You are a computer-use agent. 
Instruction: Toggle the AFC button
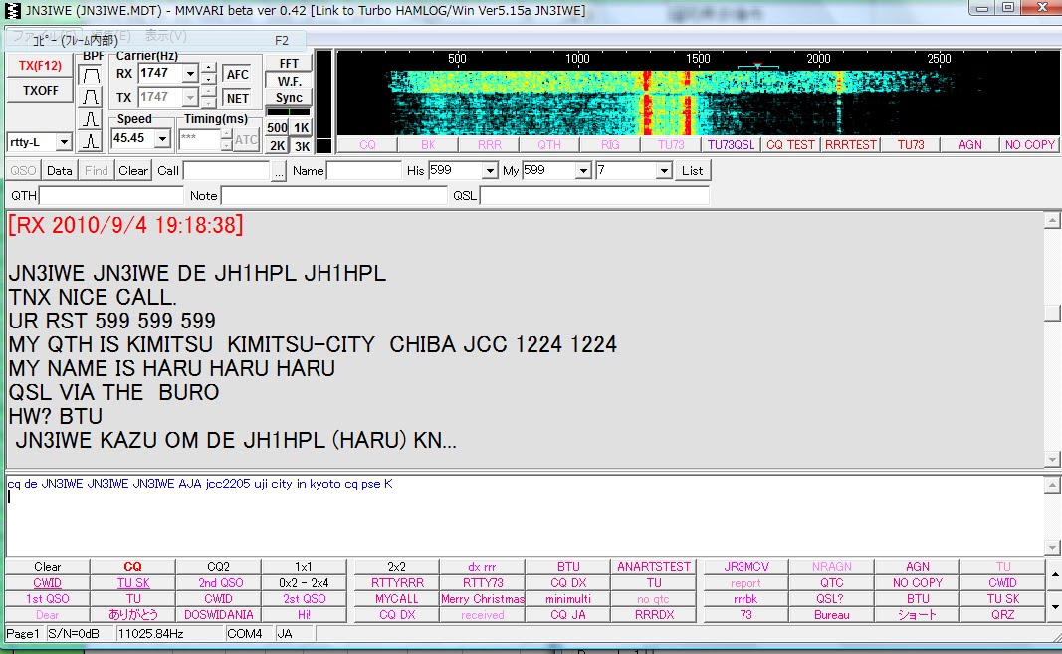click(x=237, y=74)
